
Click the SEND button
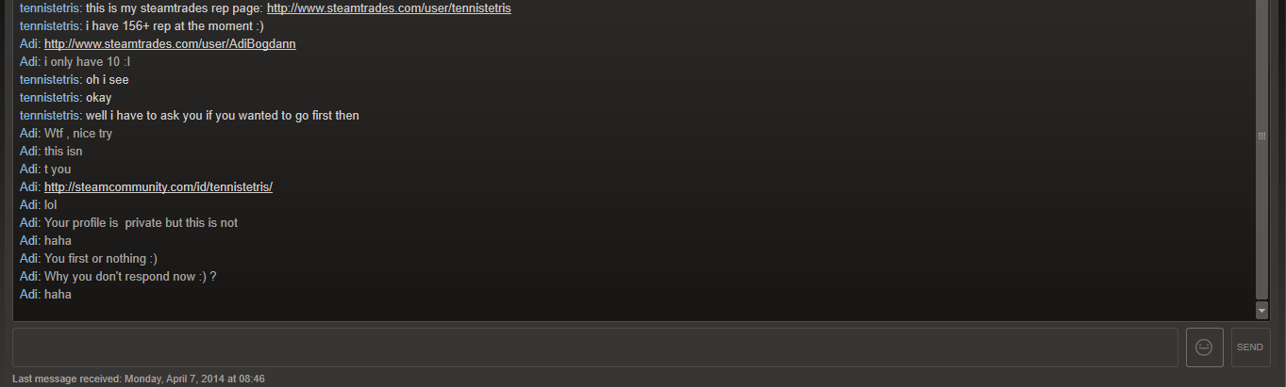1250,347
